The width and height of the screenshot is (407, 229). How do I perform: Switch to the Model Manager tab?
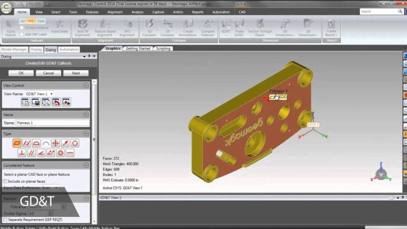click(14, 49)
